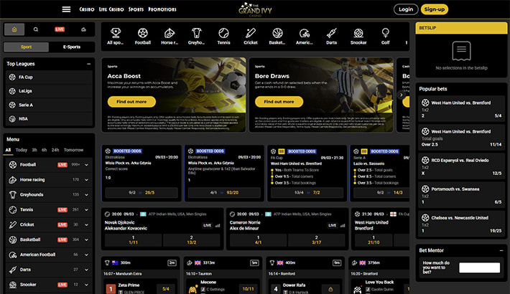Viewport: 510px width, 294px height.
Task: Expand the Tennis menu row
Action: pos(86,210)
